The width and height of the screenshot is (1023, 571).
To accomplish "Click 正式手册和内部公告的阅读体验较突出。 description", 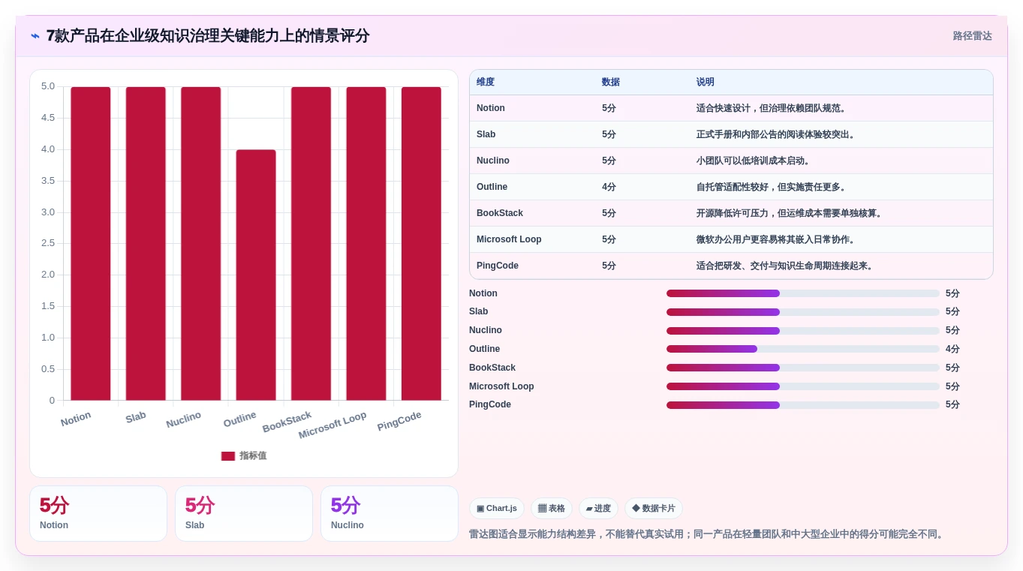I will (778, 134).
